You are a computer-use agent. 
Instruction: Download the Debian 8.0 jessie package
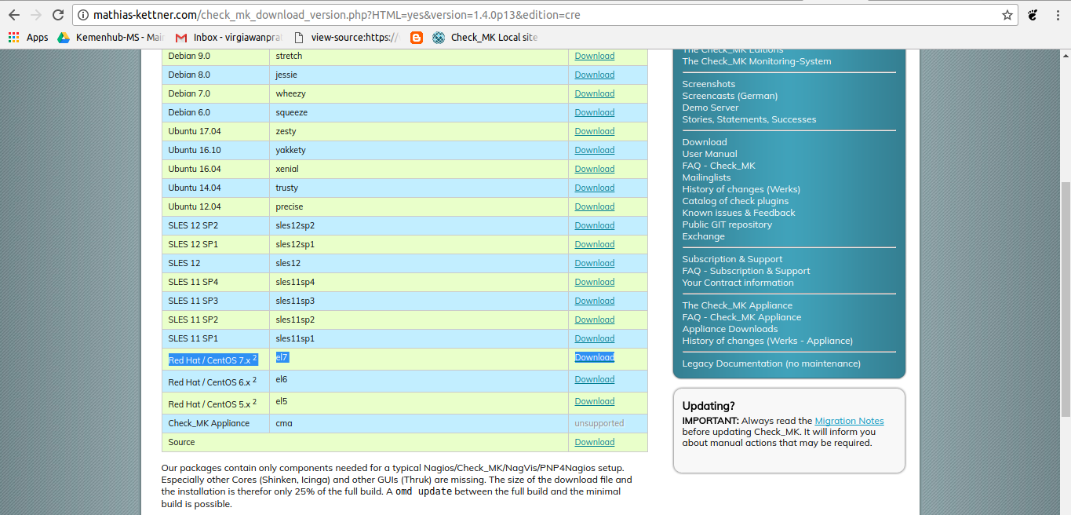[x=594, y=75]
